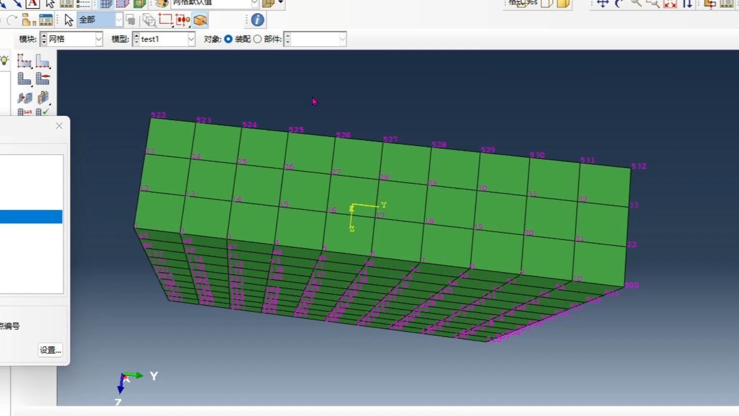
Task: Select the Rotate View tool
Action: tap(619, 3)
